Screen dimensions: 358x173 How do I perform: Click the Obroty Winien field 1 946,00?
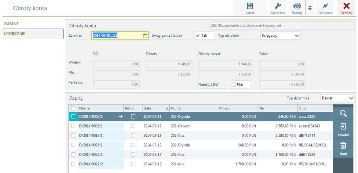tap(169, 64)
